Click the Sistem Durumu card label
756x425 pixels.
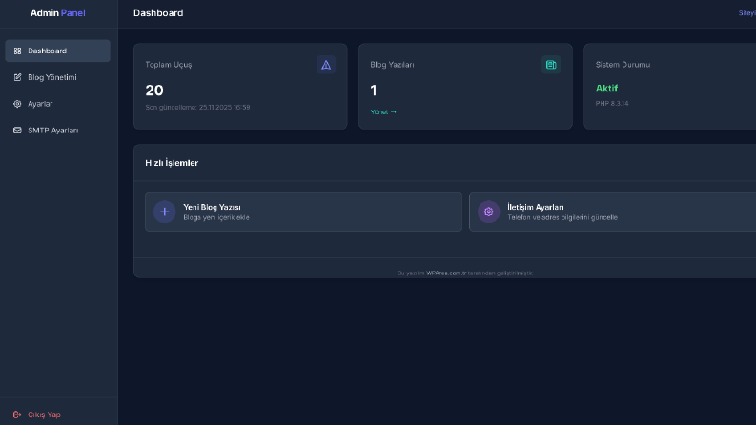click(x=623, y=65)
